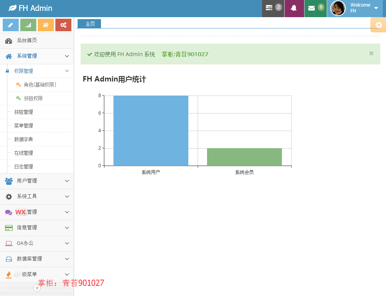The height and width of the screenshot is (296, 386).
Task: Collapse the 系统管理 chevron
Action: 67,56
